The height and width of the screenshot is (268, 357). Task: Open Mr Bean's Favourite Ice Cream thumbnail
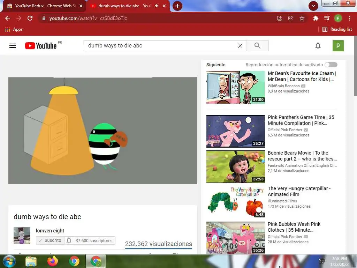click(x=236, y=87)
